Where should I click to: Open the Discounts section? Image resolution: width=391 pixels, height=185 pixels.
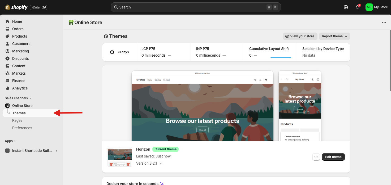pyautogui.click(x=20, y=58)
